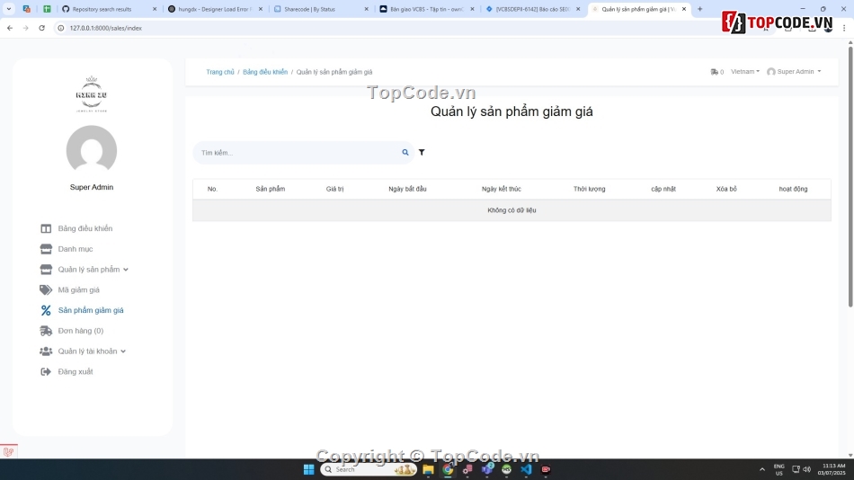854x480 pixels.
Task: Open Bảng điều khiển breadcrumb link
Action: 265,72
